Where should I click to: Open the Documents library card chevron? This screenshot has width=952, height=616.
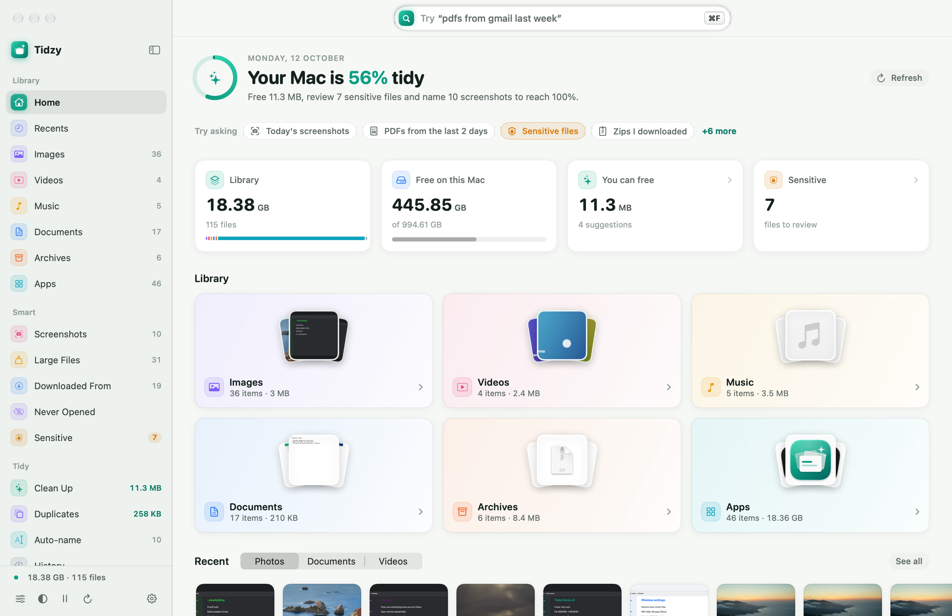point(420,512)
